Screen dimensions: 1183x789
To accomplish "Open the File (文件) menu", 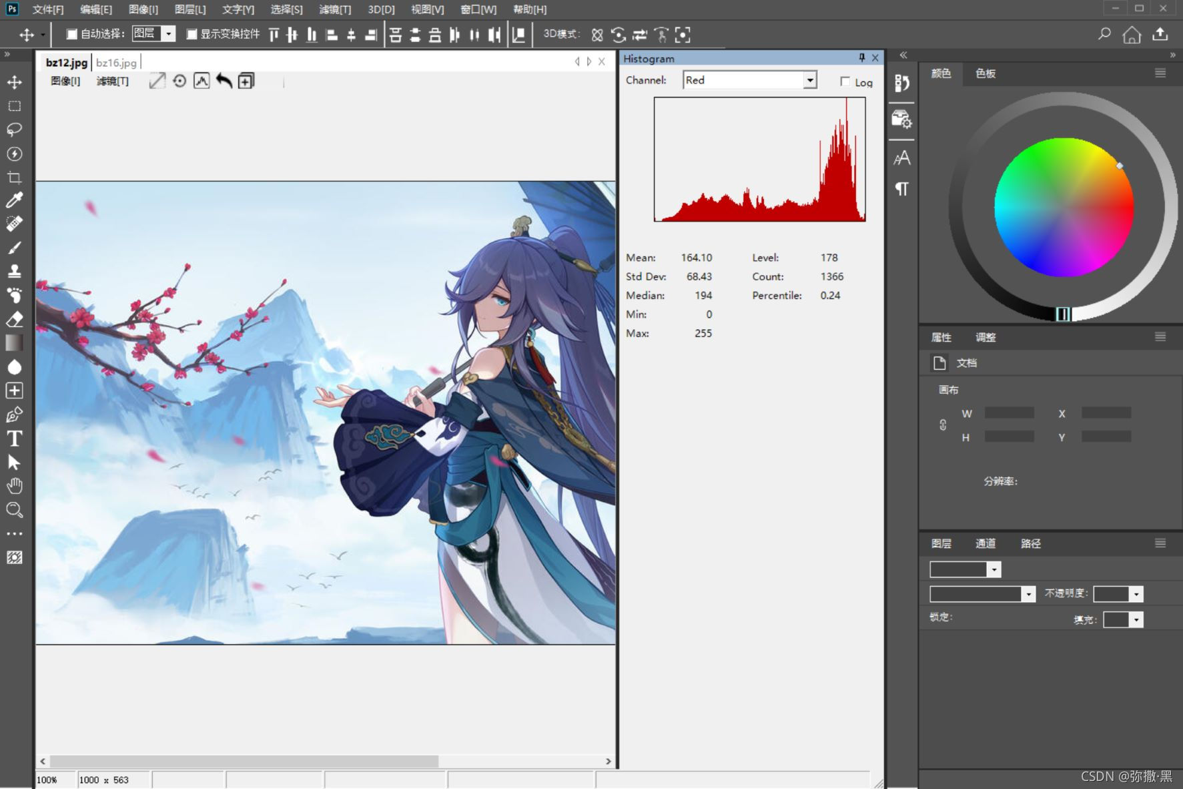I will pos(48,9).
